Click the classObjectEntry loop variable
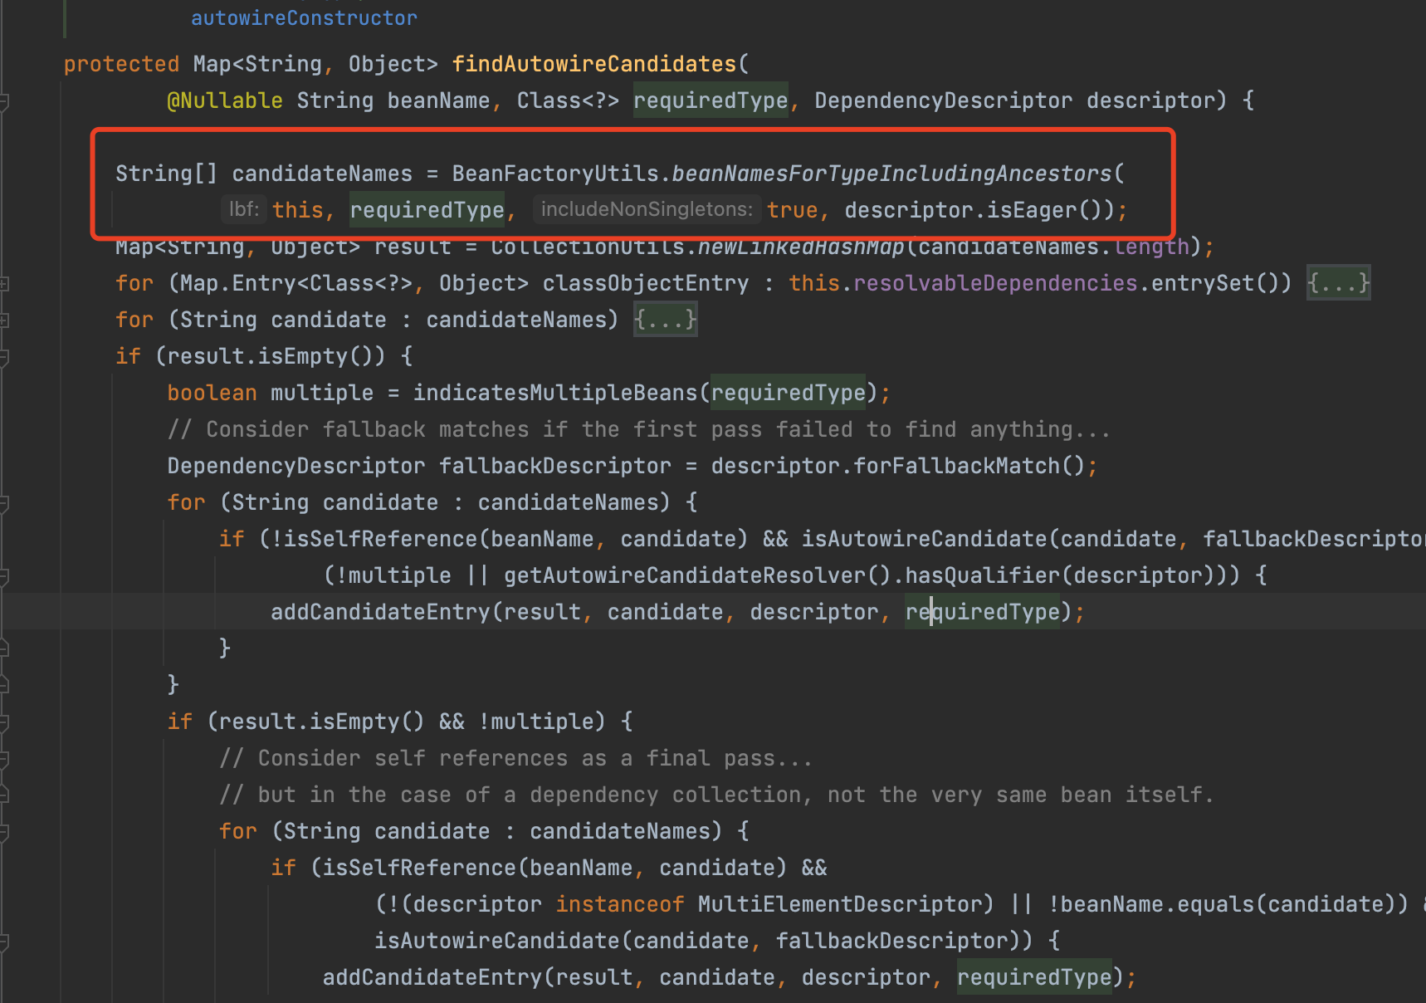1426x1003 pixels. 646,283
